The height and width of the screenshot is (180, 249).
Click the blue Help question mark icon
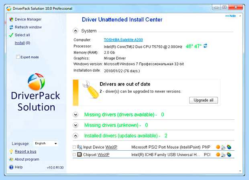(11, 167)
